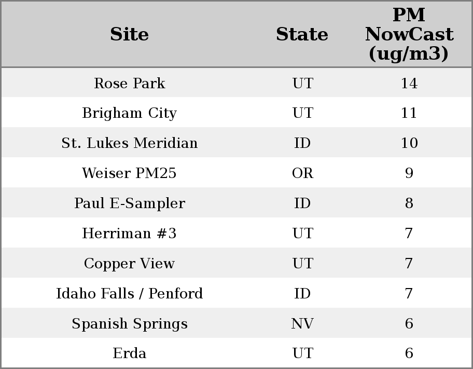The image size is (473, 369).
Task: Select the Rose Park site cell
Action: (x=129, y=84)
